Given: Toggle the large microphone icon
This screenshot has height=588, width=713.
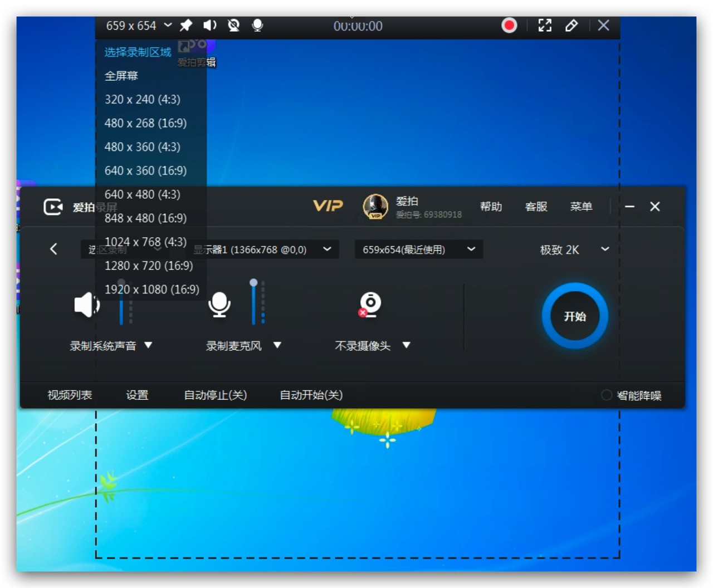Looking at the screenshot, I should pos(219,305).
